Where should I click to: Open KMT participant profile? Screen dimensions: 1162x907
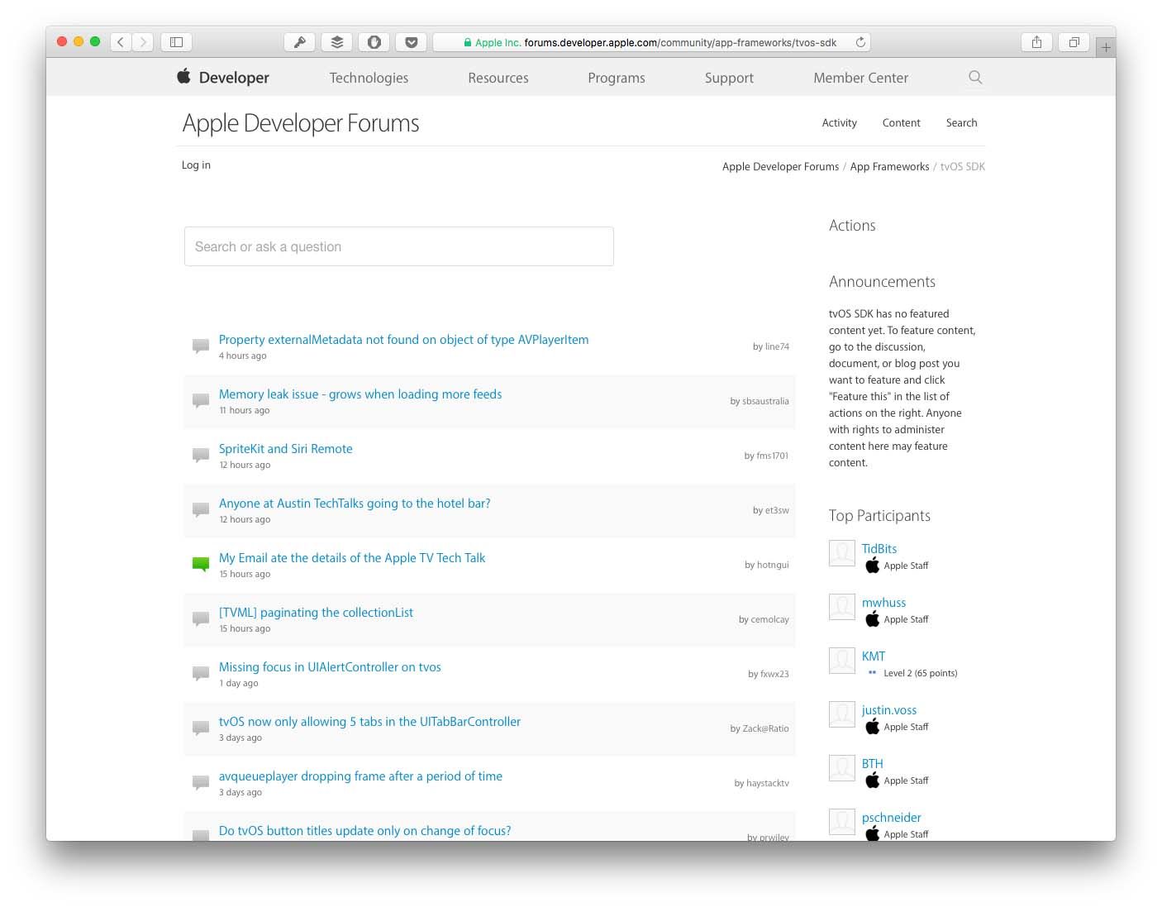(x=874, y=656)
